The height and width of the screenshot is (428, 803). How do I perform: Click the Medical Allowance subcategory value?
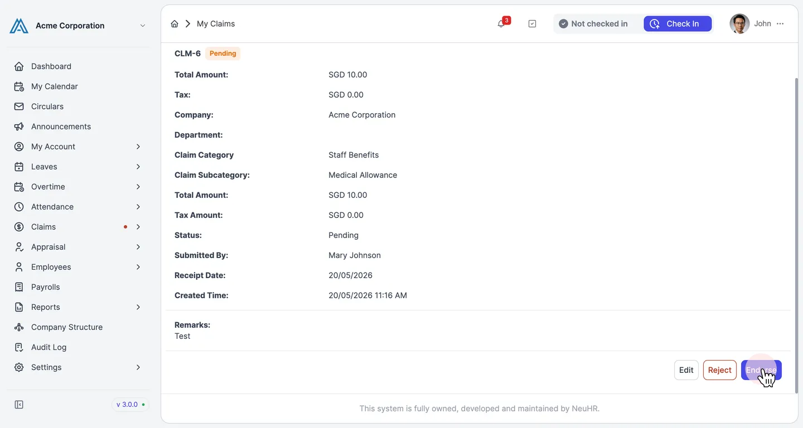pos(363,175)
